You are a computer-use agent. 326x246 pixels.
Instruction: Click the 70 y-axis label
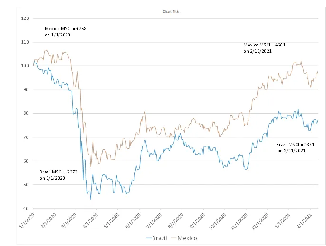pyautogui.click(x=26, y=137)
